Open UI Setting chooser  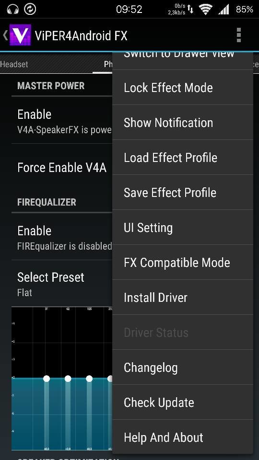click(183, 227)
